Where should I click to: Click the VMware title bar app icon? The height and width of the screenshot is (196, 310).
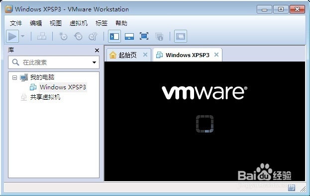9,9
